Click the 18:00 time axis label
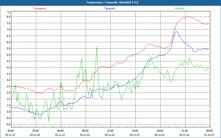The image size is (221, 138). click(159, 131)
